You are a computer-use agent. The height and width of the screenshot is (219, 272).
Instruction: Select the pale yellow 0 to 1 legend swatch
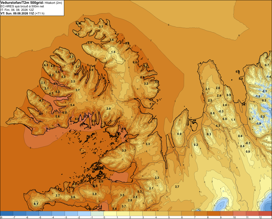110,213
